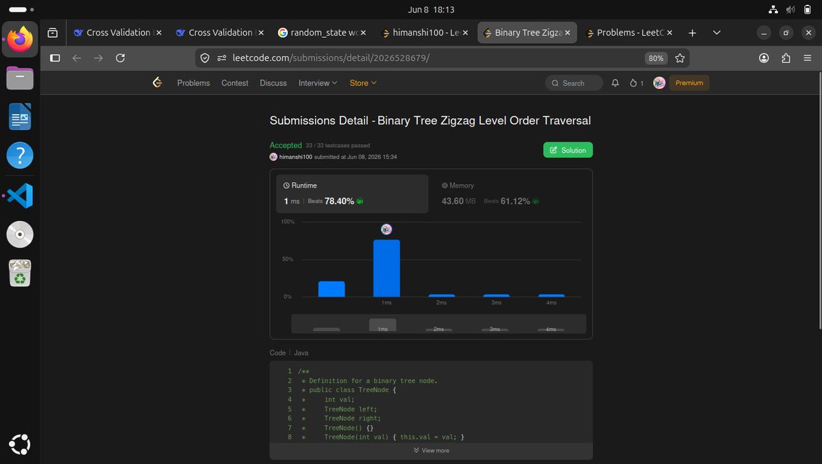822x464 pixels.
Task: Open a new tab with the plus icon
Action: (693, 33)
